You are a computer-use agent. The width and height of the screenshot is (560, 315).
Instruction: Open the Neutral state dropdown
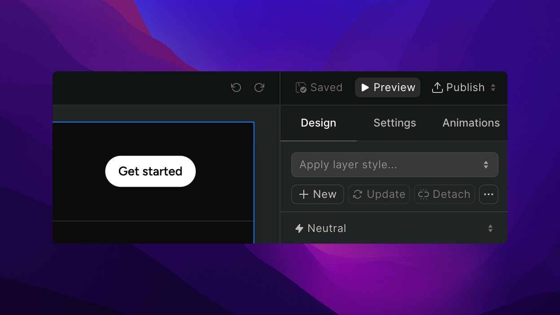[x=394, y=228]
